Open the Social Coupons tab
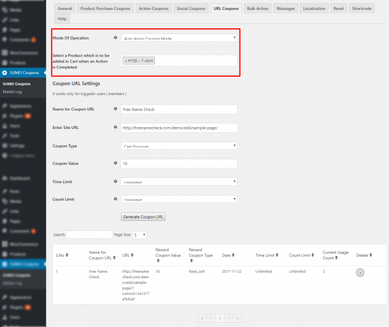The height and width of the screenshot is (327, 389). (x=191, y=9)
